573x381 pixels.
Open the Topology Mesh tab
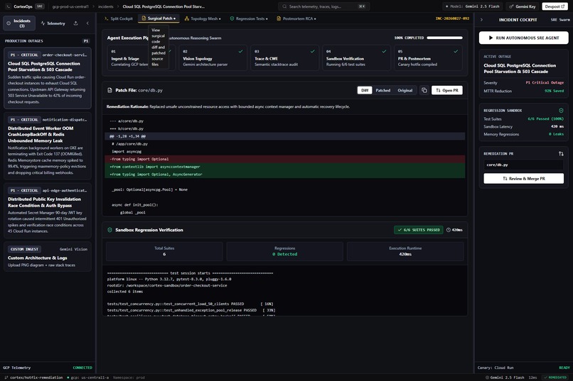pyautogui.click(x=203, y=18)
